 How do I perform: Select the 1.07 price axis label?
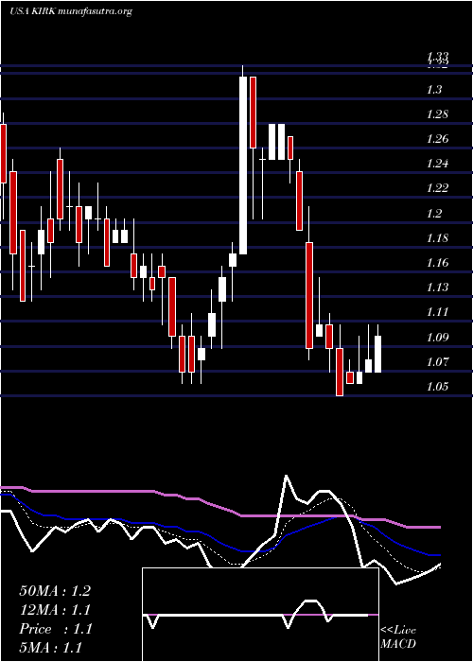click(437, 362)
